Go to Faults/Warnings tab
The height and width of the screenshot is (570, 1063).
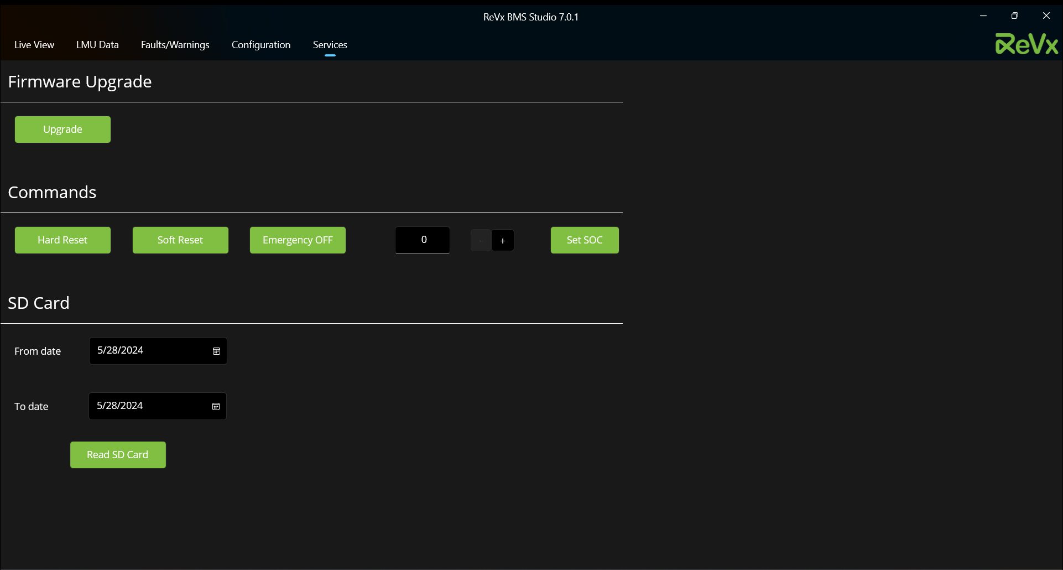pyautogui.click(x=175, y=45)
